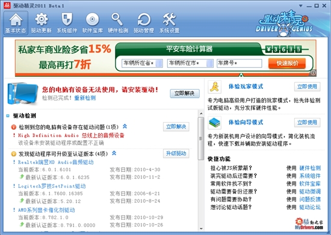Collapse the driver problem section chevron

[125, 126]
